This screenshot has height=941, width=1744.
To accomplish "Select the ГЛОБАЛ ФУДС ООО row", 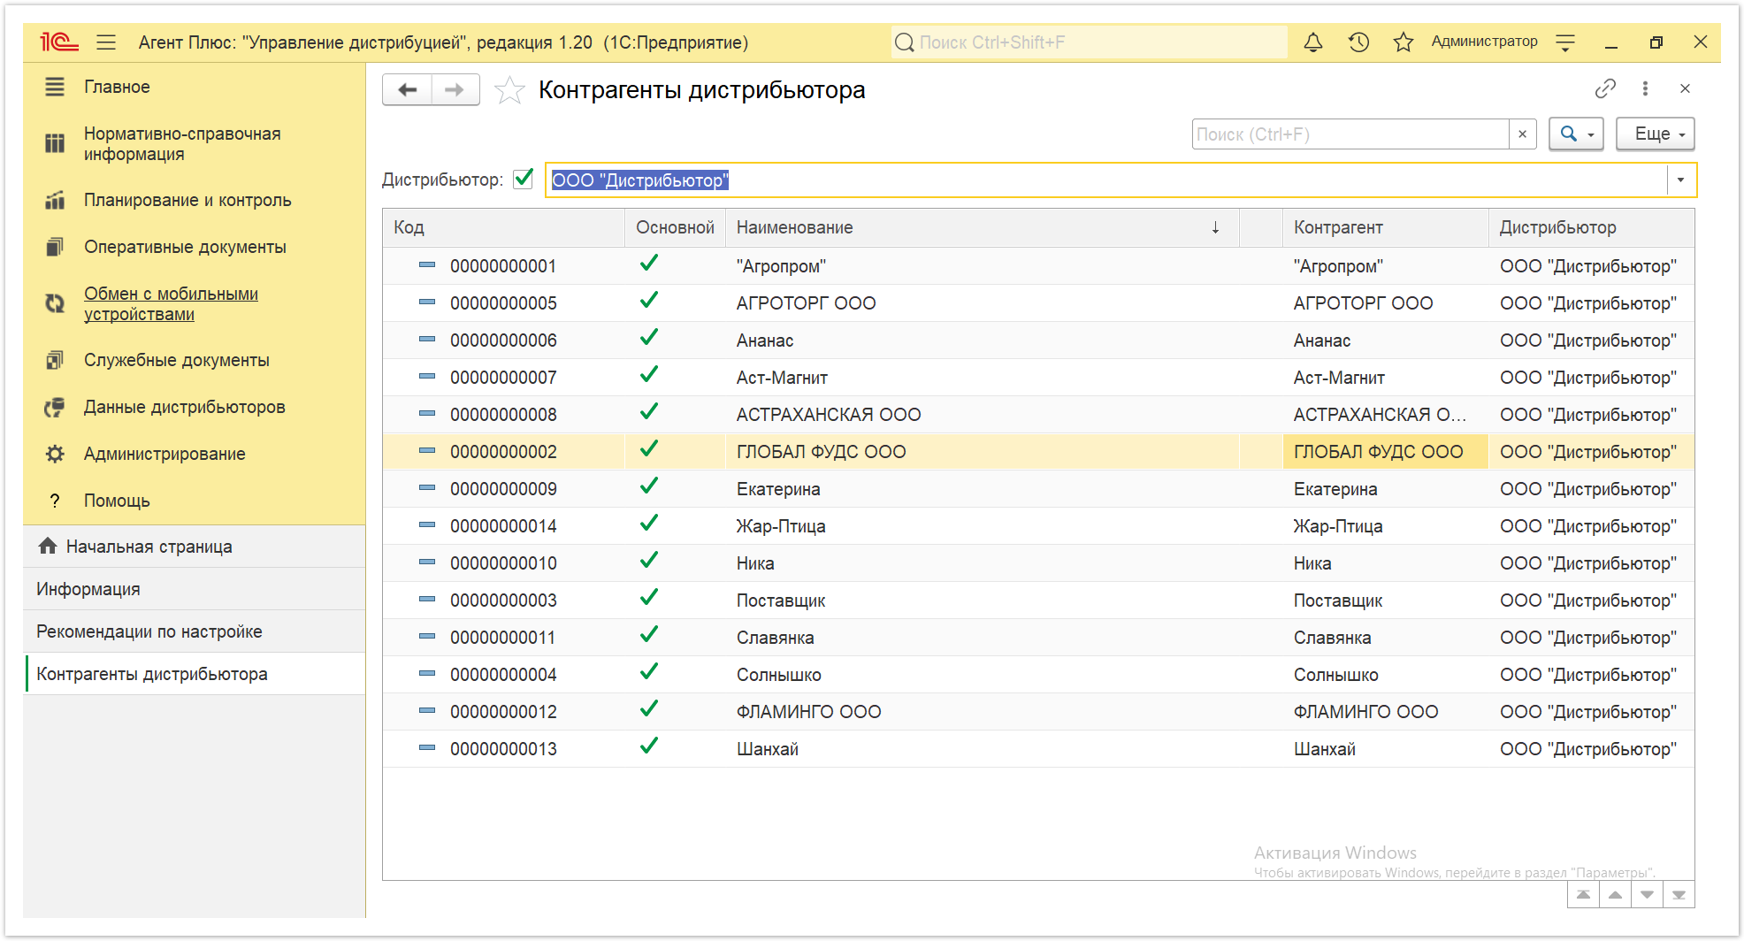I will [1038, 451].
